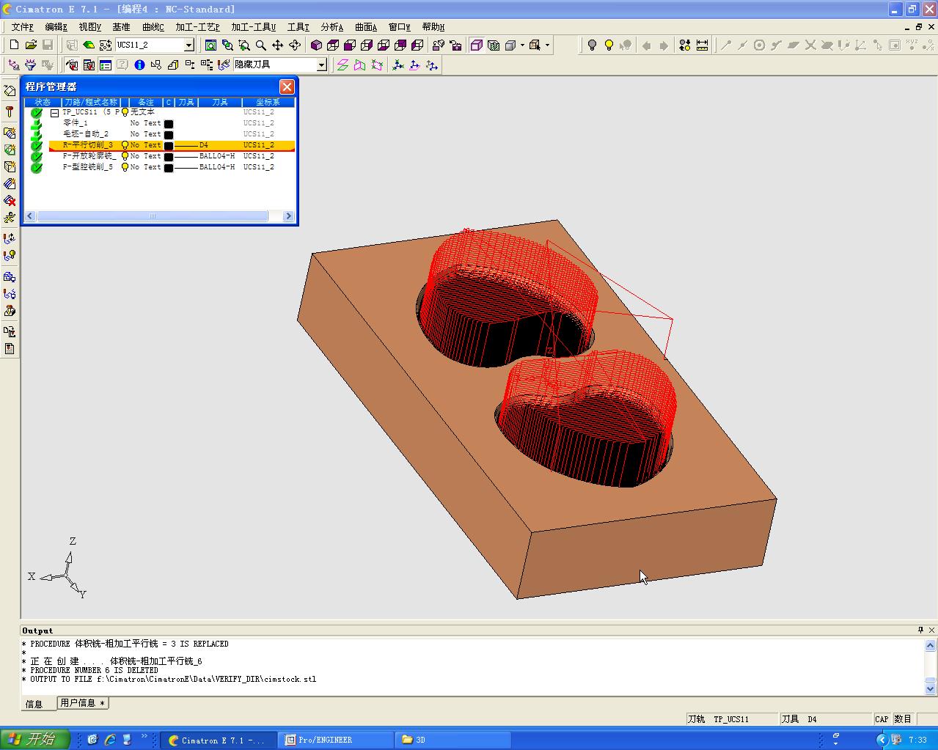Collapse the TP_UCS11 tree node

pyautogui.click(x=54, y=113)
